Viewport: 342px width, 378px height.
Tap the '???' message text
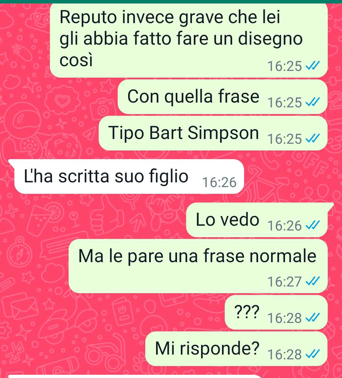pyautogui.click(x=247, y=311)
